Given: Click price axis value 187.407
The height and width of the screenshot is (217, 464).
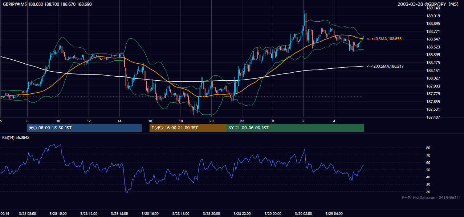Looking at the screenshot, I should (x=433, y=117).
